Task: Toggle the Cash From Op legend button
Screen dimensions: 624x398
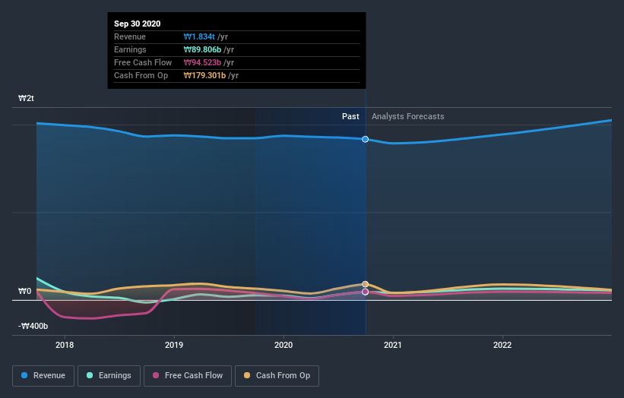Action: point(277,376)
